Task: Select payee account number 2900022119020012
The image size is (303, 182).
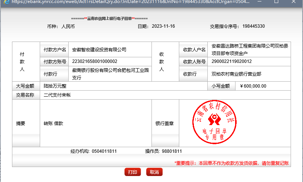Action: point(232,61)
